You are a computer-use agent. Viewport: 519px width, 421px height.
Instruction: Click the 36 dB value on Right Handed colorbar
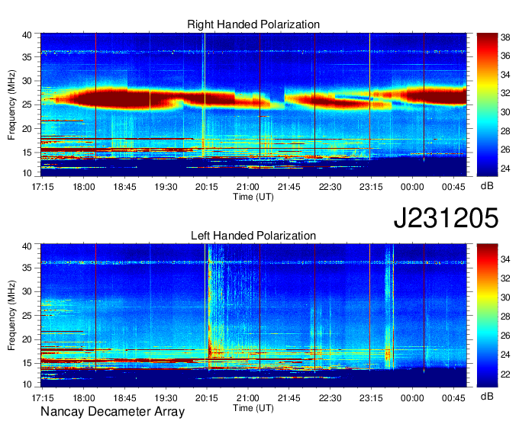point(505,56)
